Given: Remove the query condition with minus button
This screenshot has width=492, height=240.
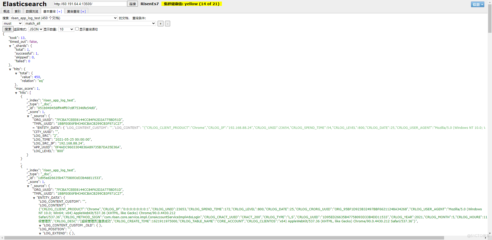Looking at the screenshot, I should [167, 24].
